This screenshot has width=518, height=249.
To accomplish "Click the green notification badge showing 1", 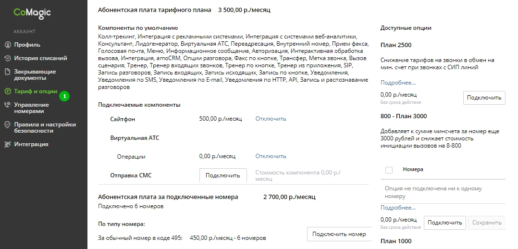I will (x=64, y=96).
